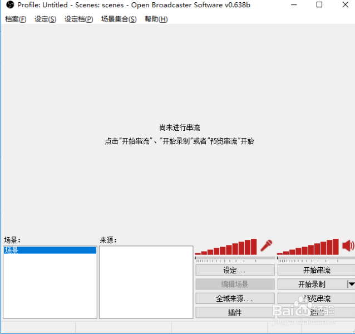
Task: Open the 帮助(H) menu
Action: pyautogui.click(x=156, y=19)
